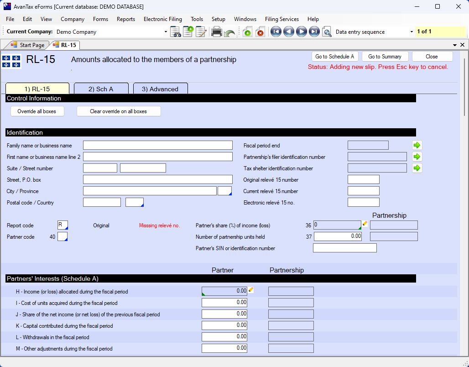469x367 pixels.
Task: Click the delete slip red X icon
Action: [260, 32]
